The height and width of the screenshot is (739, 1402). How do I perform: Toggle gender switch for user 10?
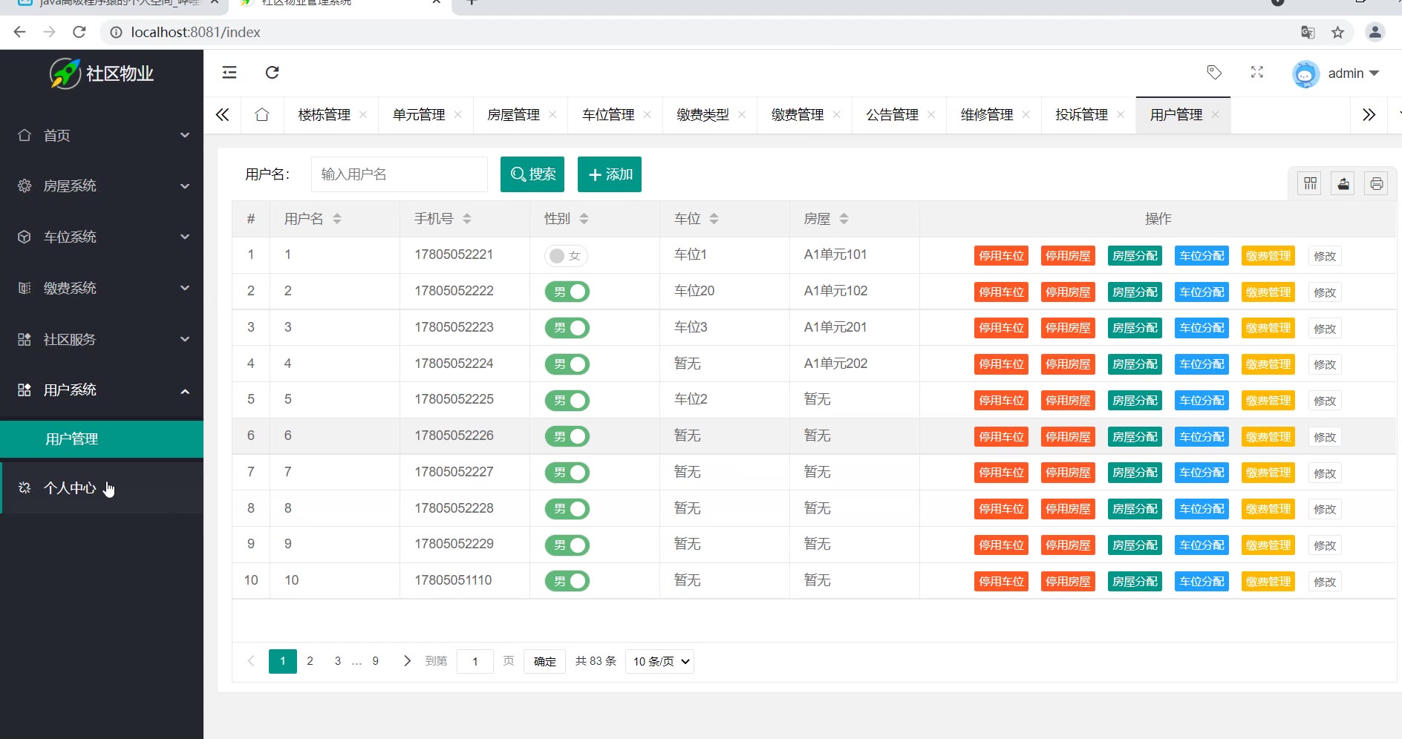(x=567, y=581)
